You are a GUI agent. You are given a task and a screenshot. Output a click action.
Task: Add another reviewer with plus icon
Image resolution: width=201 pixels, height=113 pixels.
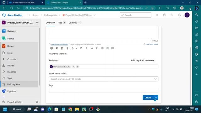78,67
